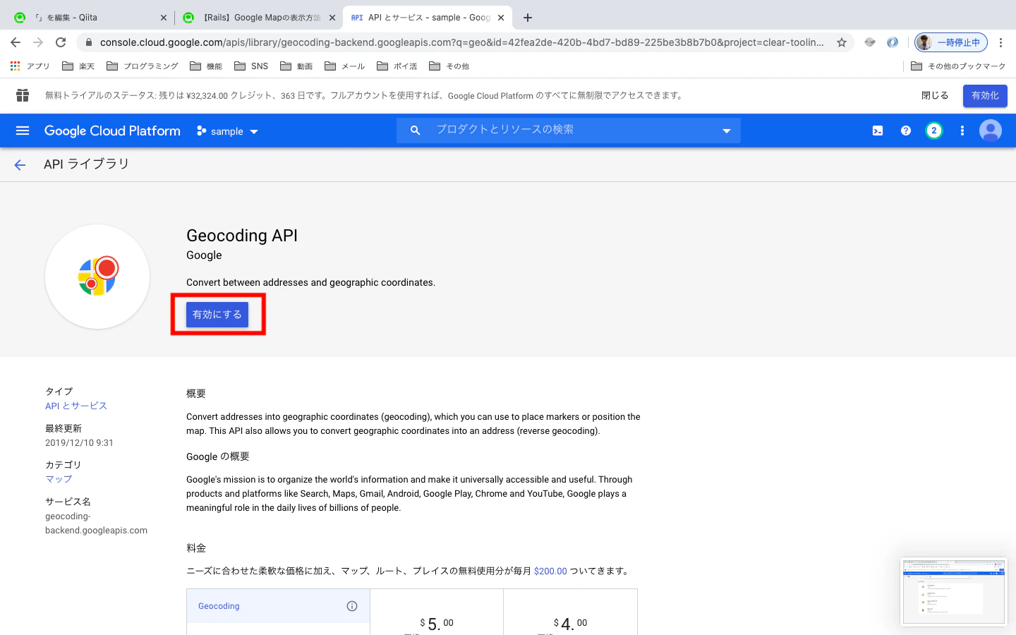Expand the sample project selector
This screenshot has height=635, width=1016.
pyautogui.click(x=227, y=131)
